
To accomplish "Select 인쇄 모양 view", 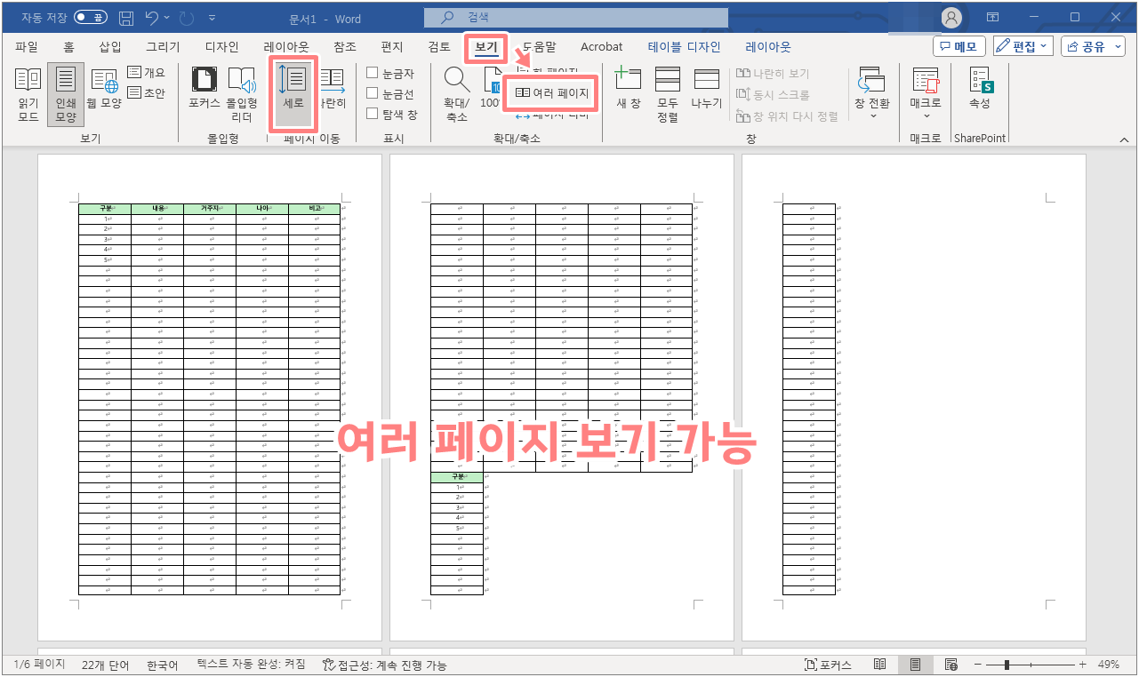I will coord(66,94).
